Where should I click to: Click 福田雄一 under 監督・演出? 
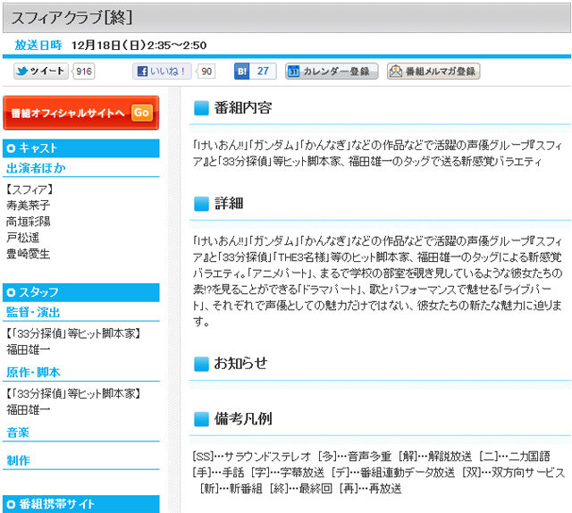pos(28,349)
